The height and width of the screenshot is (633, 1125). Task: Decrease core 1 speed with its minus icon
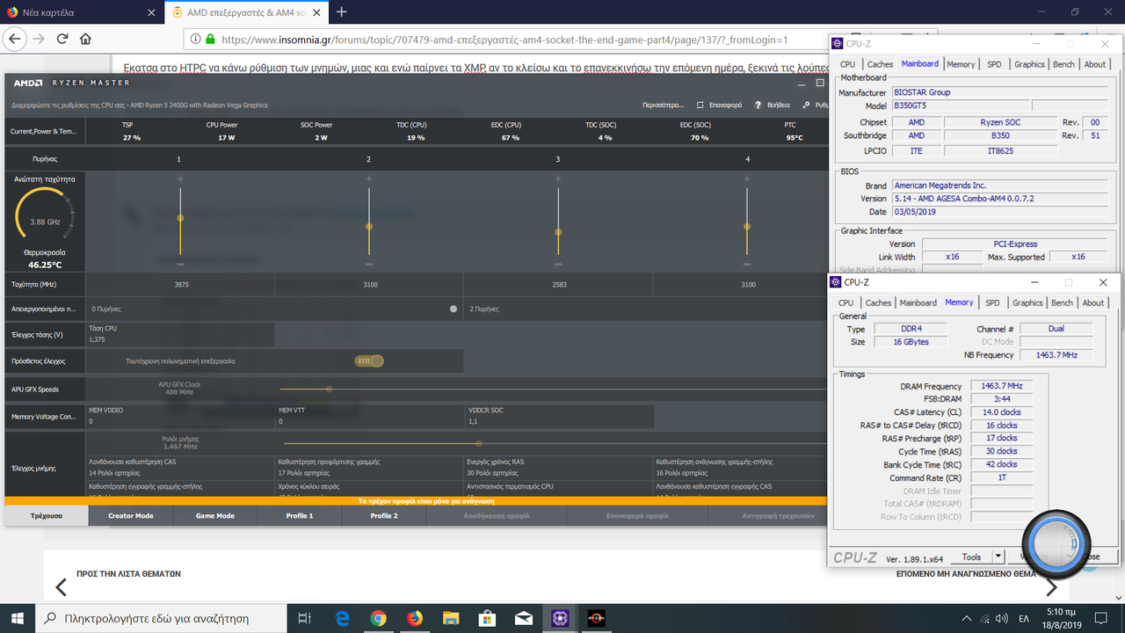(x=180, y=263)
